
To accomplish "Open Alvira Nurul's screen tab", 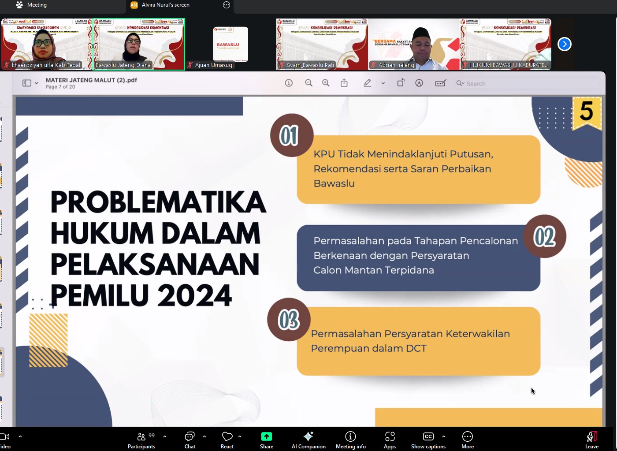I will coord(166,5).
